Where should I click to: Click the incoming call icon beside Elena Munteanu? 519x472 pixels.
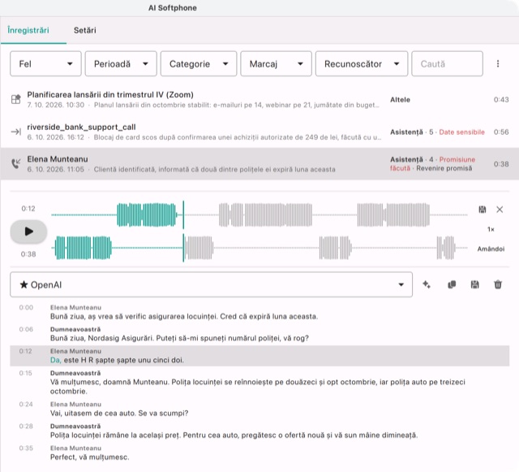tap(16, 163)
